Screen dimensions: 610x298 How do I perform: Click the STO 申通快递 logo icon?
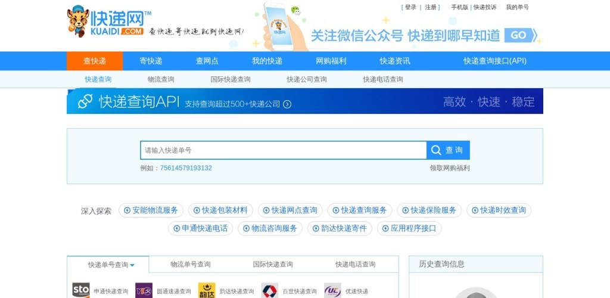81,290
